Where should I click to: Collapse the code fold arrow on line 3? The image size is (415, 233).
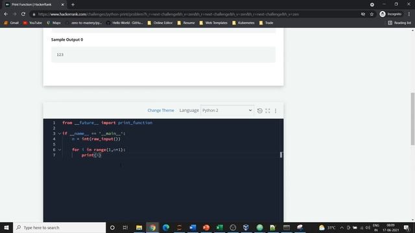tap(60, 133)
